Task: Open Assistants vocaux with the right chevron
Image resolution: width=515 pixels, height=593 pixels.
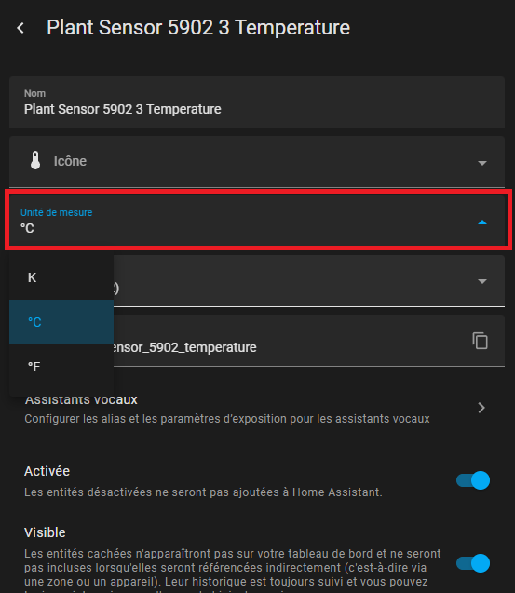Action: (481, 408)
